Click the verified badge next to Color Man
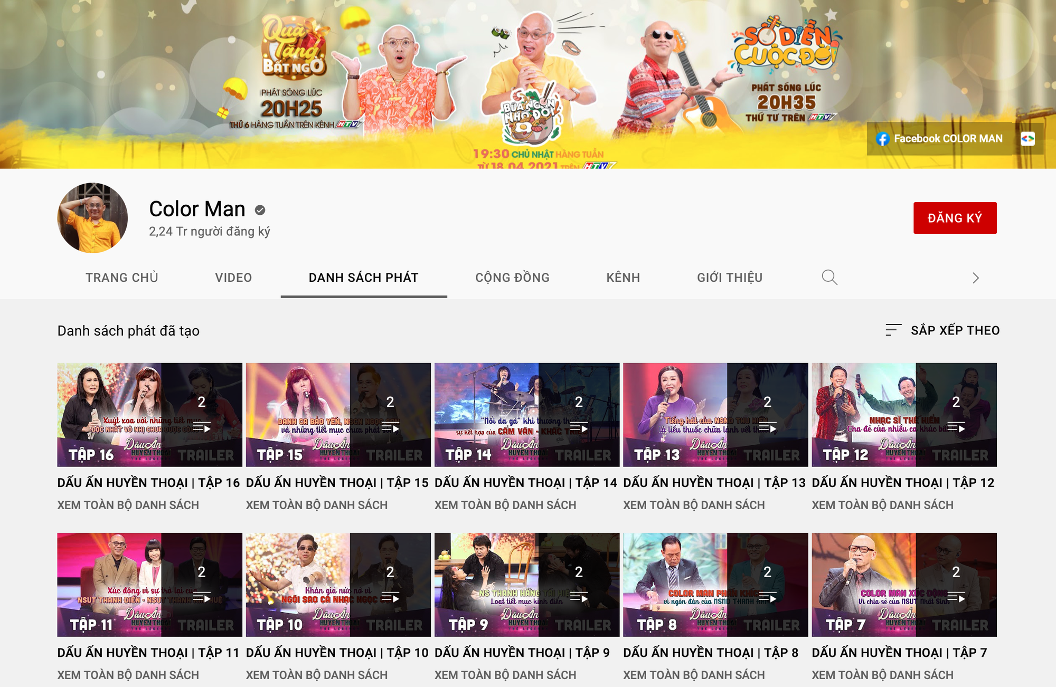The height and width of the screenshot is (687, 1056). pyautogui.click(x=259, y=209)
